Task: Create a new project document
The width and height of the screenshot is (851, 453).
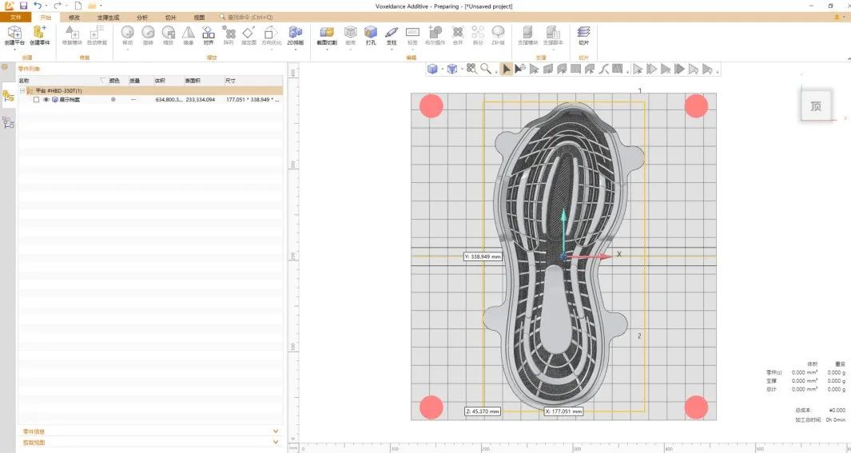Action: pyautogui.click(x=78, y=6)
